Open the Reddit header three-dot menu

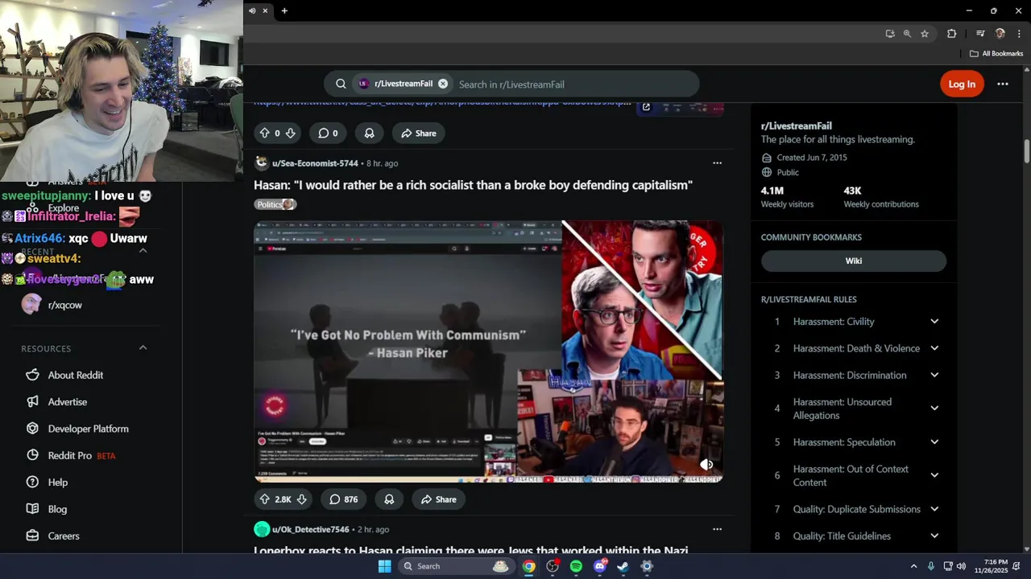1003,84
